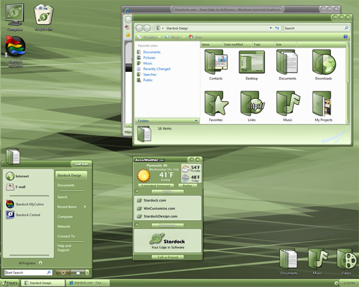
Task: Open the Contacts folder in Explorer
Action: 215,65
